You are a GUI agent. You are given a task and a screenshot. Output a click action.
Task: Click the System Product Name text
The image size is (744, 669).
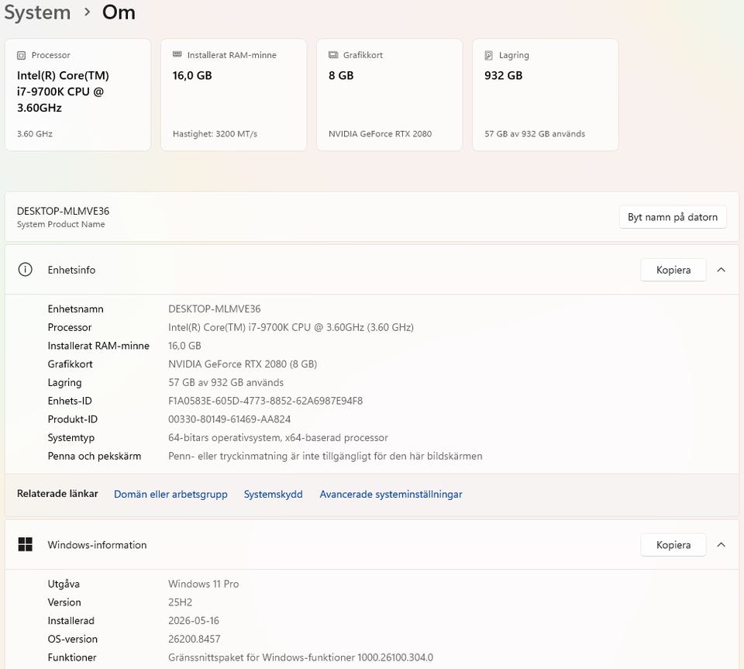pos(60,225)
